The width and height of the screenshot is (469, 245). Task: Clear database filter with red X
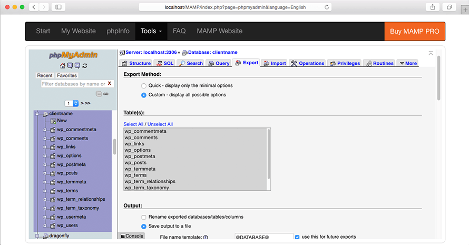(110, 83)
